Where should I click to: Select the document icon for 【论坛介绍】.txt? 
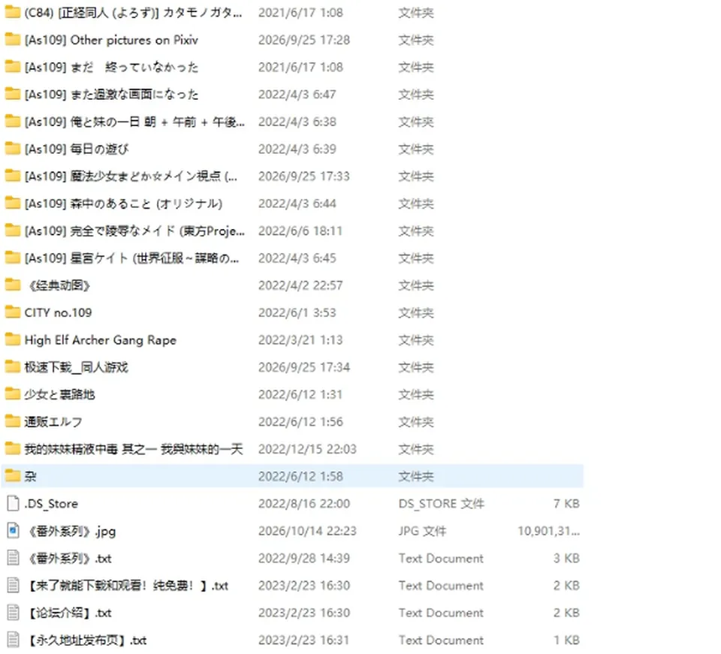click(13, 613)
